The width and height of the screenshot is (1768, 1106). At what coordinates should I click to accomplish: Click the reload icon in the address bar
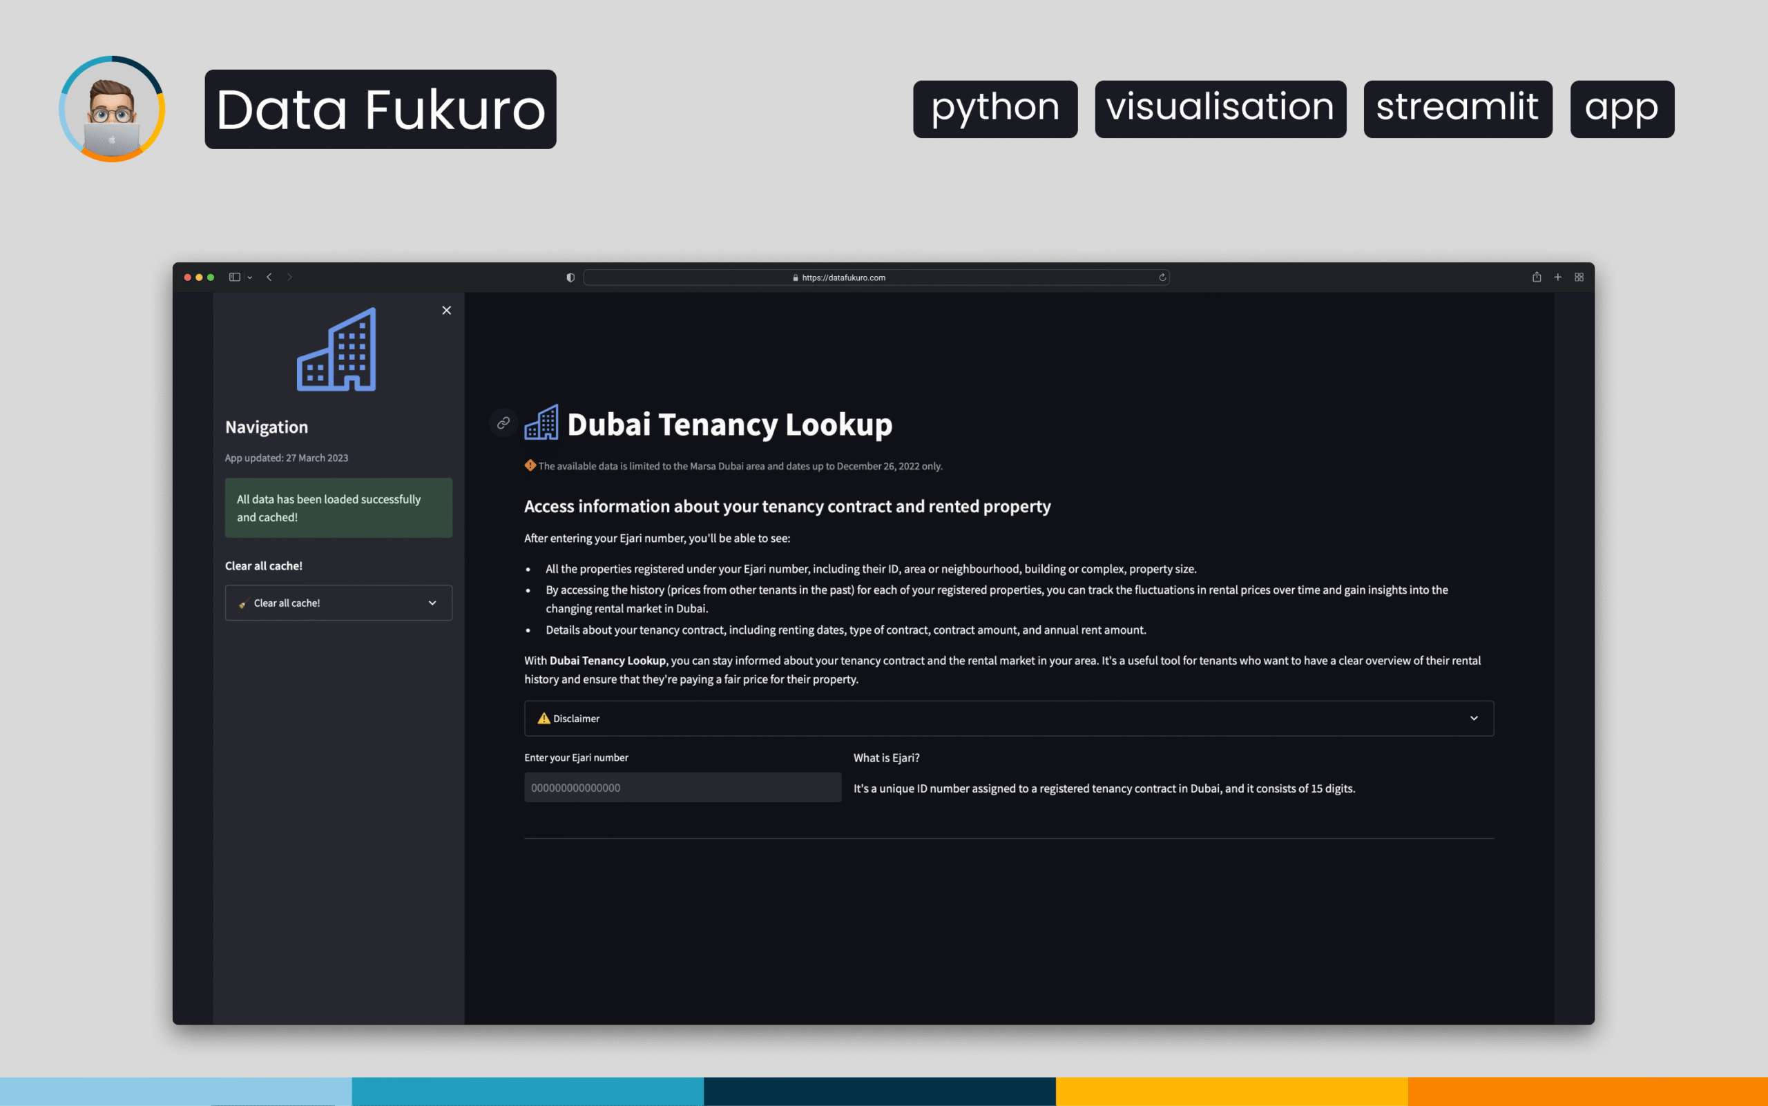click(1162, 278)
